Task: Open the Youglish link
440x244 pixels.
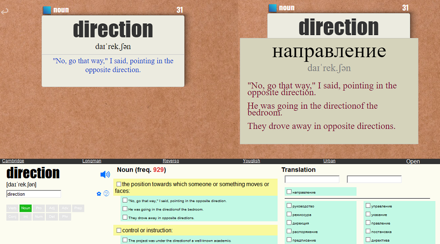Action: pyautogui.click(x=251, y=161)
